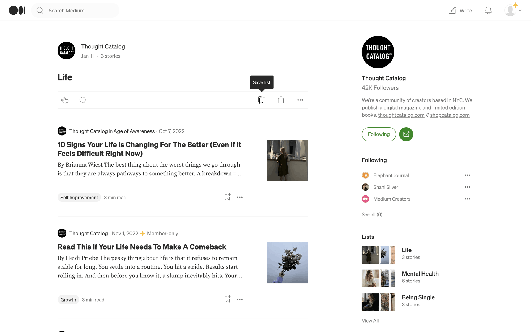Open '10 Signs Your Life Is Changing' story
The image size is (531, 332).
(x=149, y=149)
